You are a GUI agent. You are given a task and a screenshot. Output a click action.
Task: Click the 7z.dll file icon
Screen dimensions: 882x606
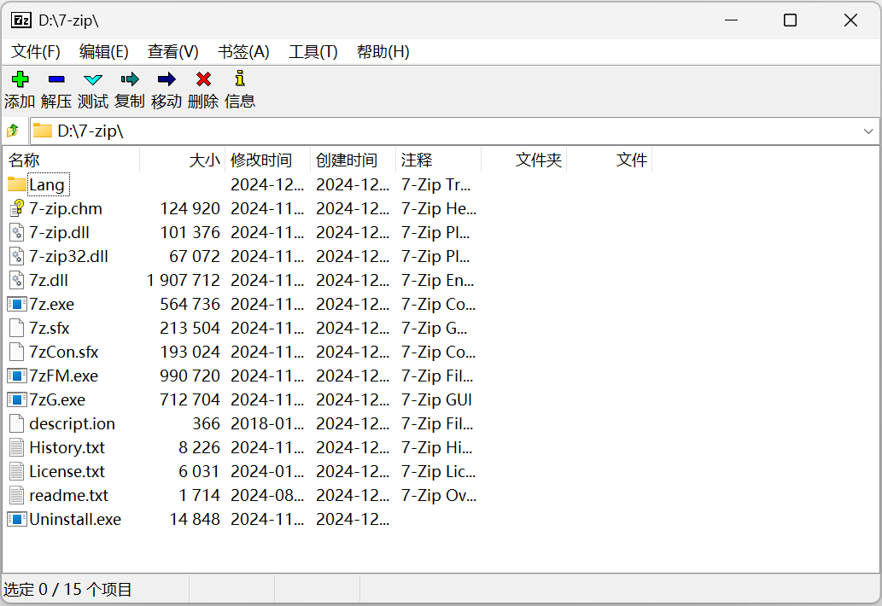coord(17,280)
